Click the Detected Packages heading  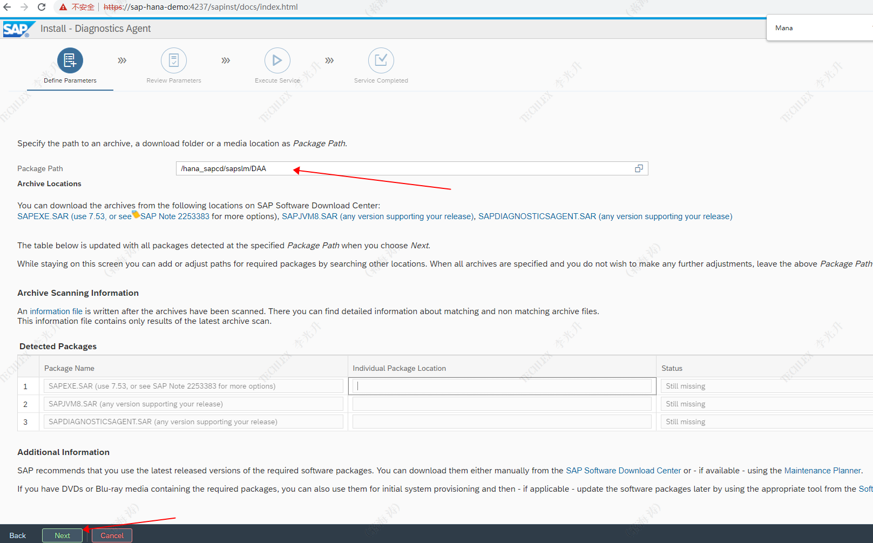pos(58,347)
